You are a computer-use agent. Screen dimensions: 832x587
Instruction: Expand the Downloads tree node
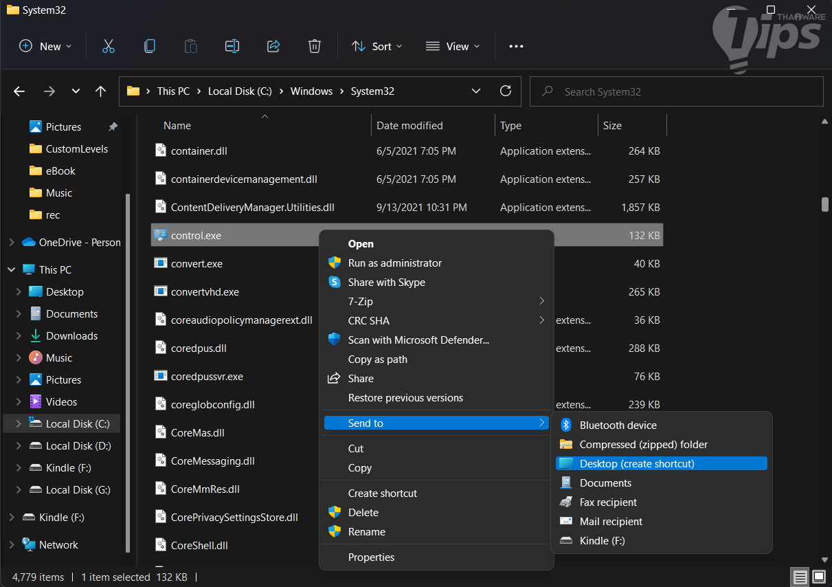click(19, 336)
